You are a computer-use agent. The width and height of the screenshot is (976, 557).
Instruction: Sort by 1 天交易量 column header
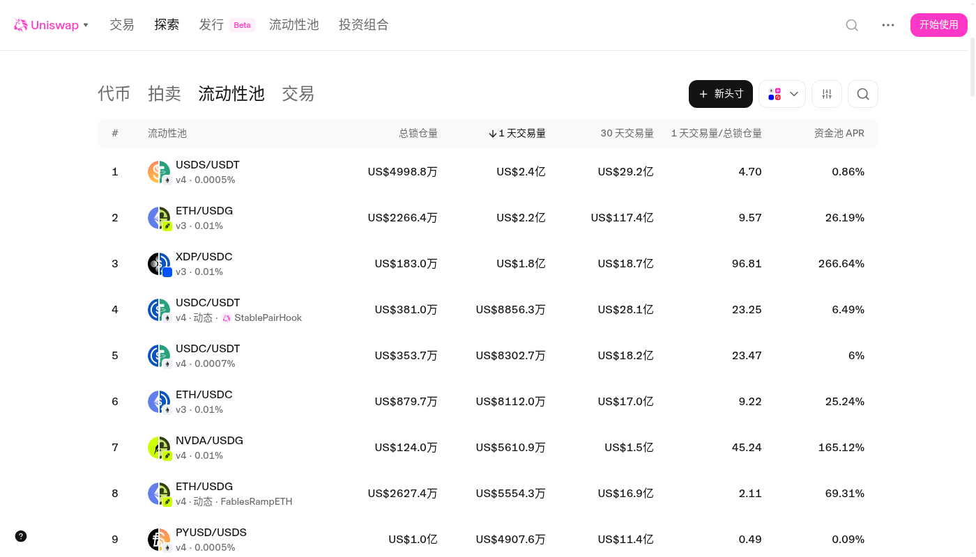[x=517, y=134]
